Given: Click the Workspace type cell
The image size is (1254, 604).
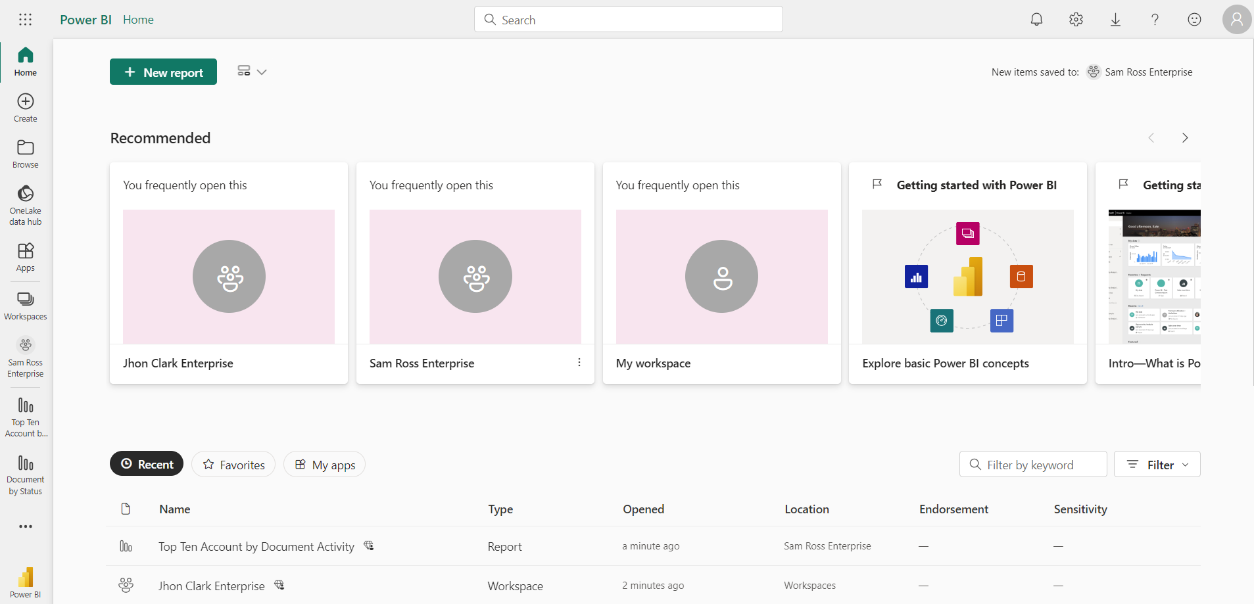Looking at the screenshot, I should (515, 586).
